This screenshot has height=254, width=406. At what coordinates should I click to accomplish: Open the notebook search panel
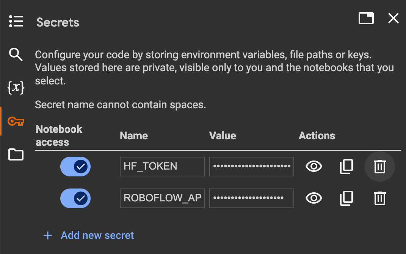(16, 55)
